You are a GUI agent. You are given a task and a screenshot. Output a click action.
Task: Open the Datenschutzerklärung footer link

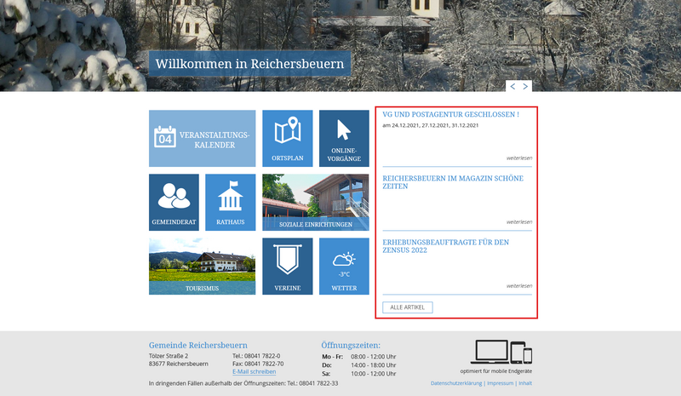(456, 383)
